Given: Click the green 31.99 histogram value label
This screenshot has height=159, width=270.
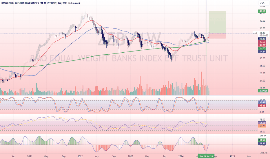Looking at the screenshot, I should [262, 140].
